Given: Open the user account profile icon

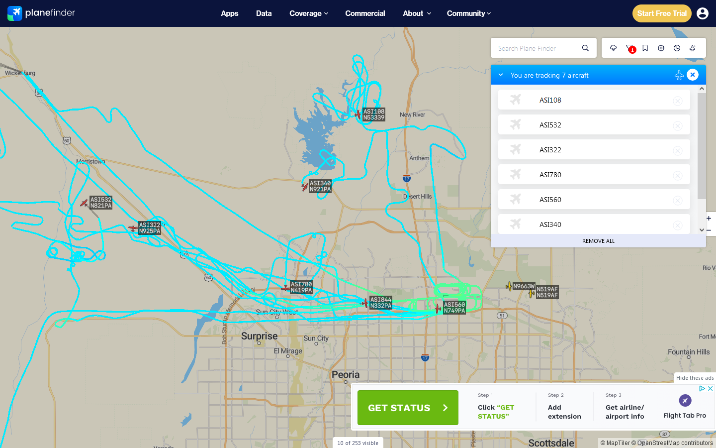Looking at the screenshot, I should click(703, 13).
